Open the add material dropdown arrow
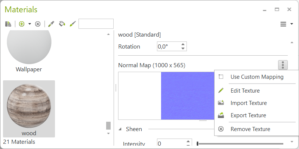The width and height of the screenshot is (299, 149). point(30,24)
